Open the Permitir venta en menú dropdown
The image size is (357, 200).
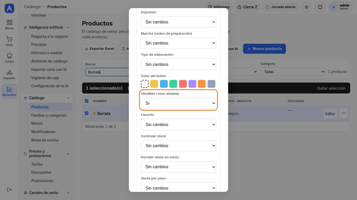click(179, 167)
